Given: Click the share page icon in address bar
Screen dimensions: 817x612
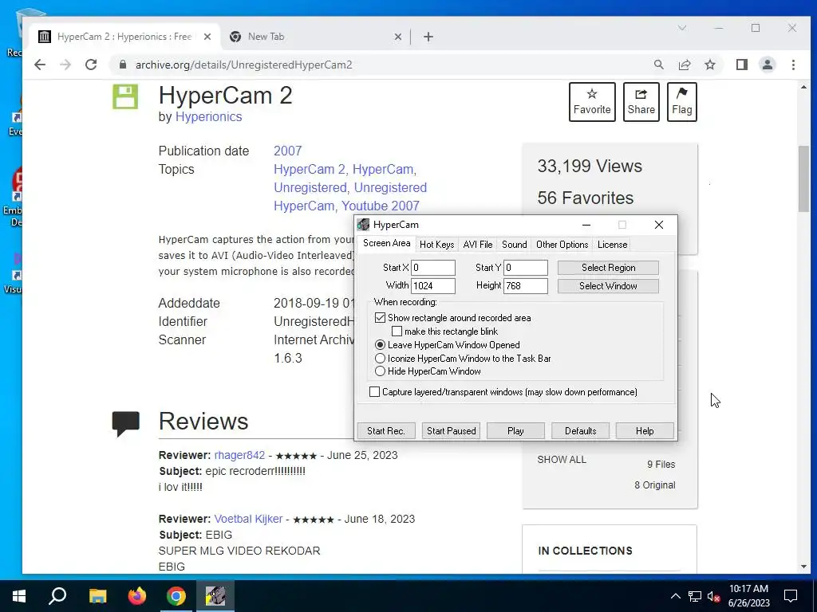Looking at the screenshot, I should 684,65.
